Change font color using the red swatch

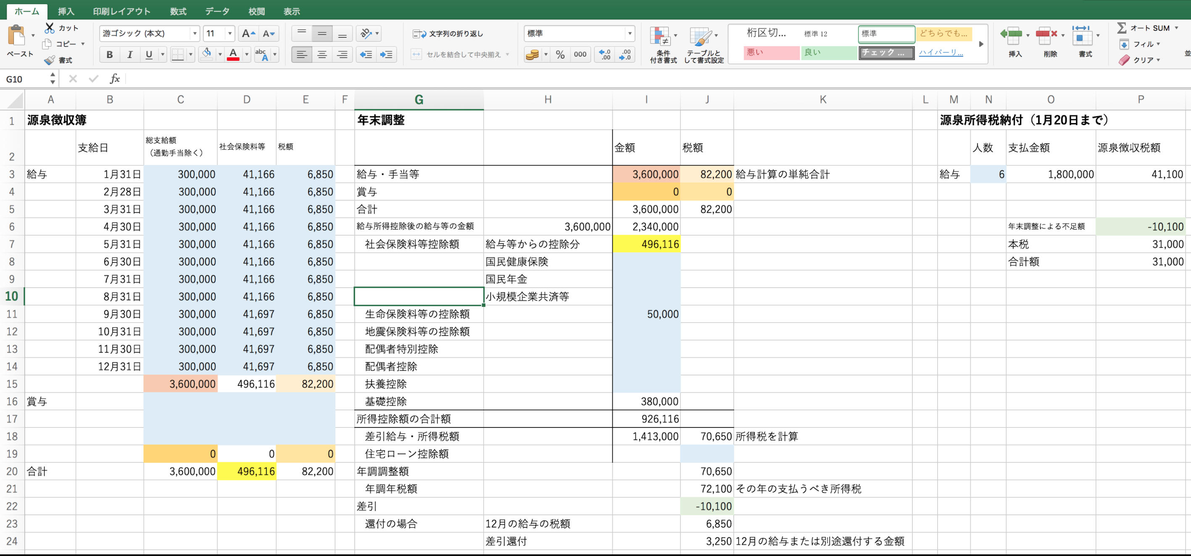233,54
